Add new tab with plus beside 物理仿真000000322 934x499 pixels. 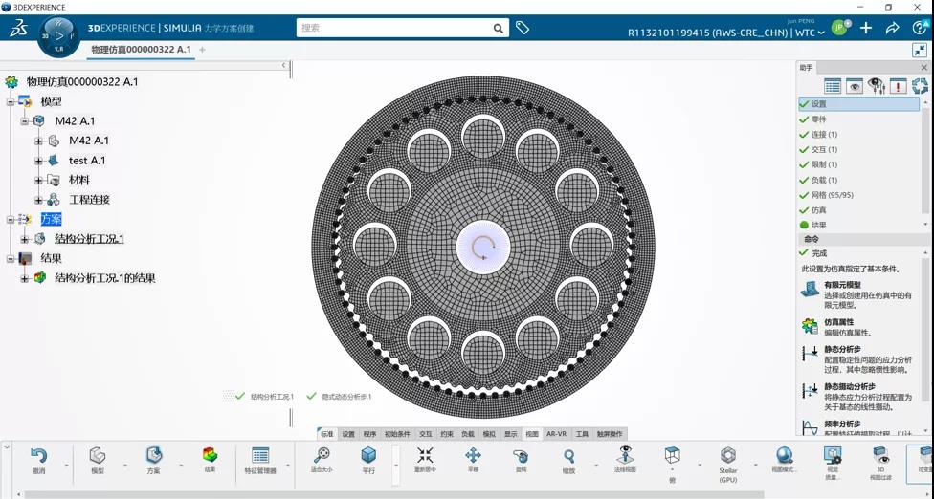[x=203, y=50]
